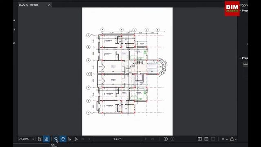261x147 pixels.
Task: Select the arrow selection tool
Action: coord(70,139)
